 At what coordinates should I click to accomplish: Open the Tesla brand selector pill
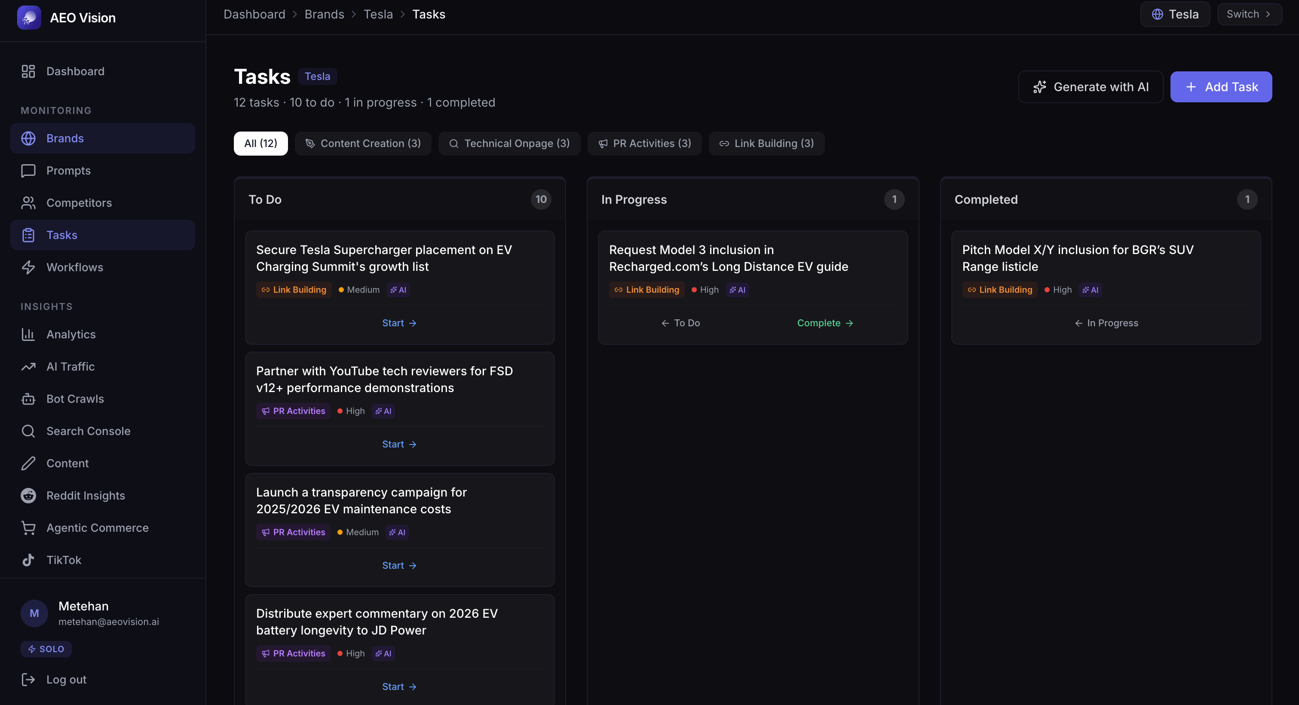coord(1174,14)
